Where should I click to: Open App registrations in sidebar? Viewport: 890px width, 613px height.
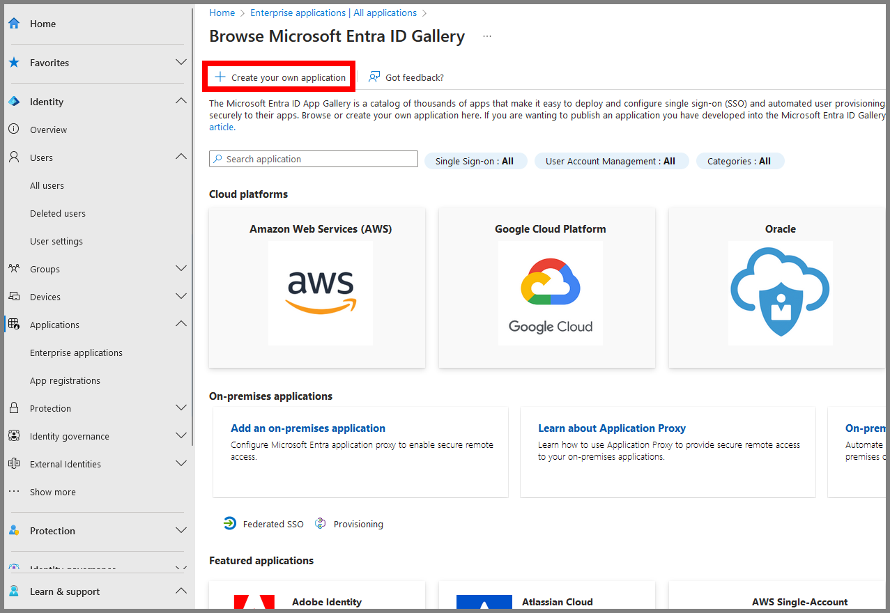pyautogui.click(x=65, y=380)
